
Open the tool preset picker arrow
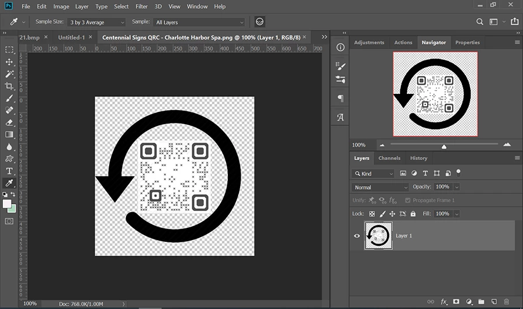(x=23, y=22)
